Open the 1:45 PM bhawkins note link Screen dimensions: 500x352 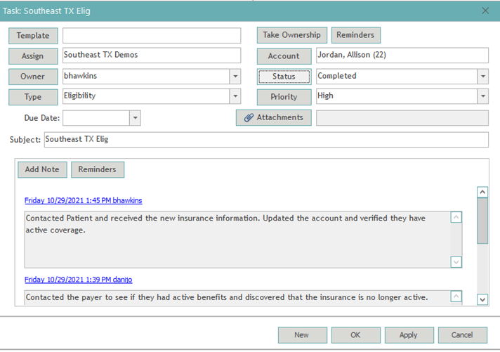point(83,201)
